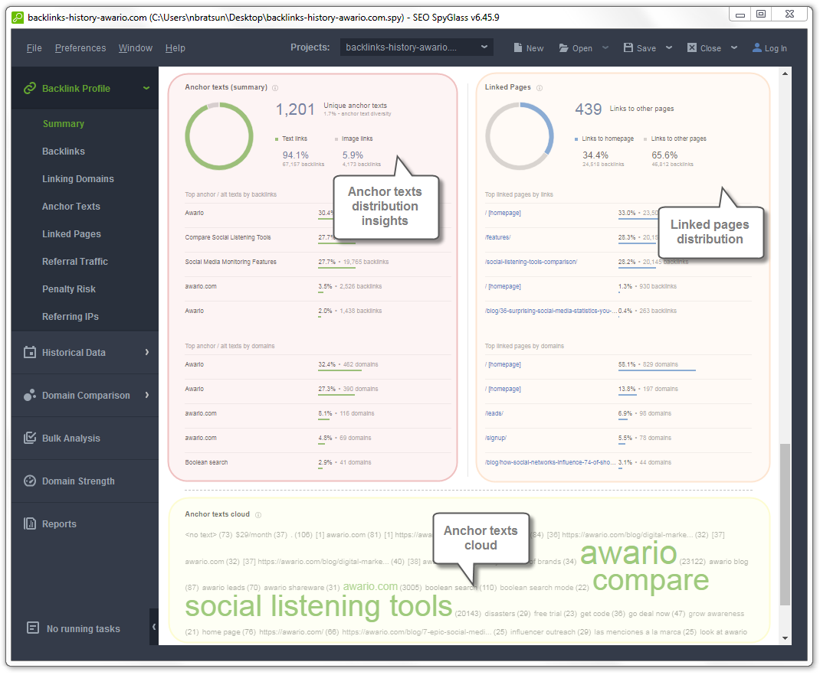Expand the Historical Data section arrow

[x=147, y=352]
